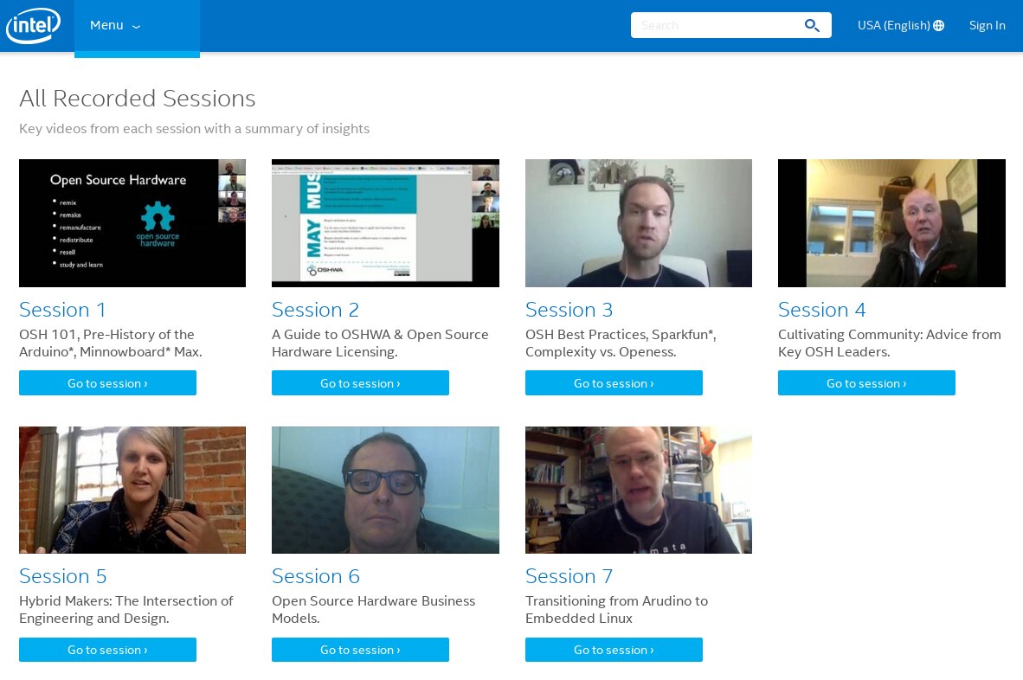Click the globe language icon

point(939,26)
